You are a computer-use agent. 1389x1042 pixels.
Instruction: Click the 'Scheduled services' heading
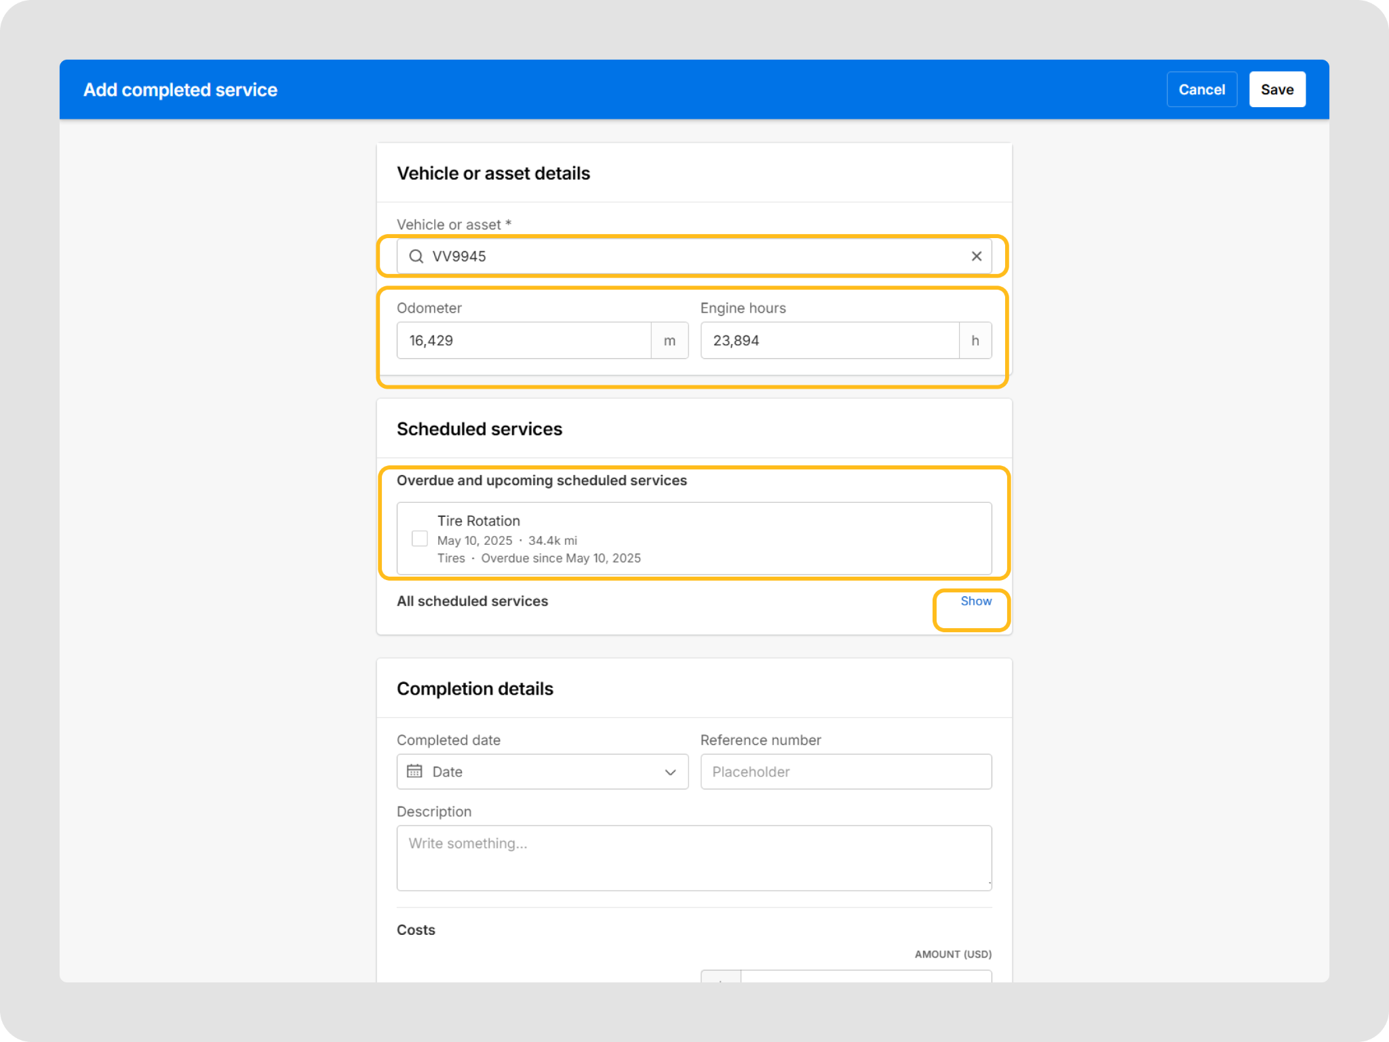point(480,429)
